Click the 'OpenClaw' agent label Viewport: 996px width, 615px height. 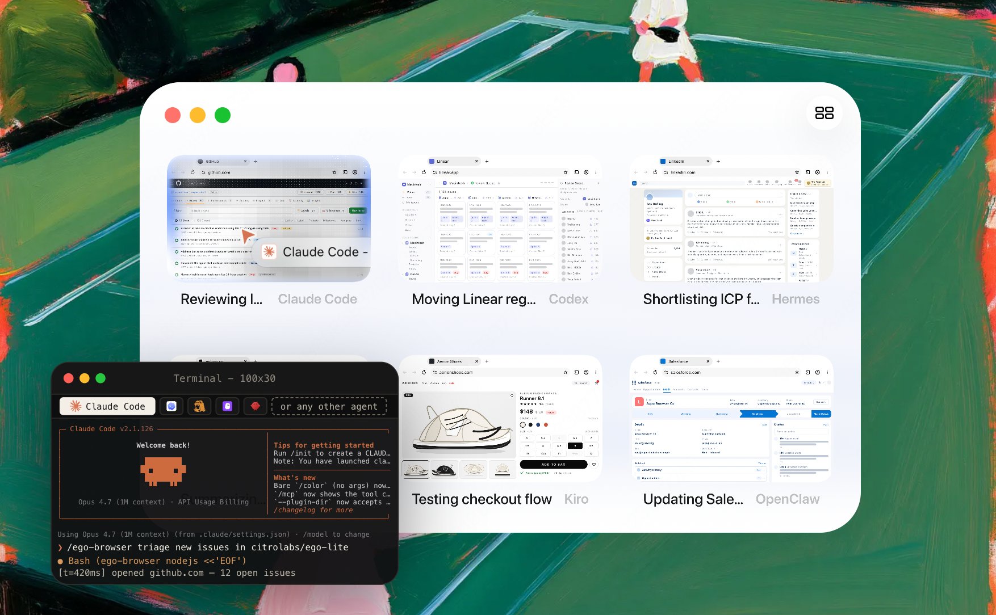788,499
